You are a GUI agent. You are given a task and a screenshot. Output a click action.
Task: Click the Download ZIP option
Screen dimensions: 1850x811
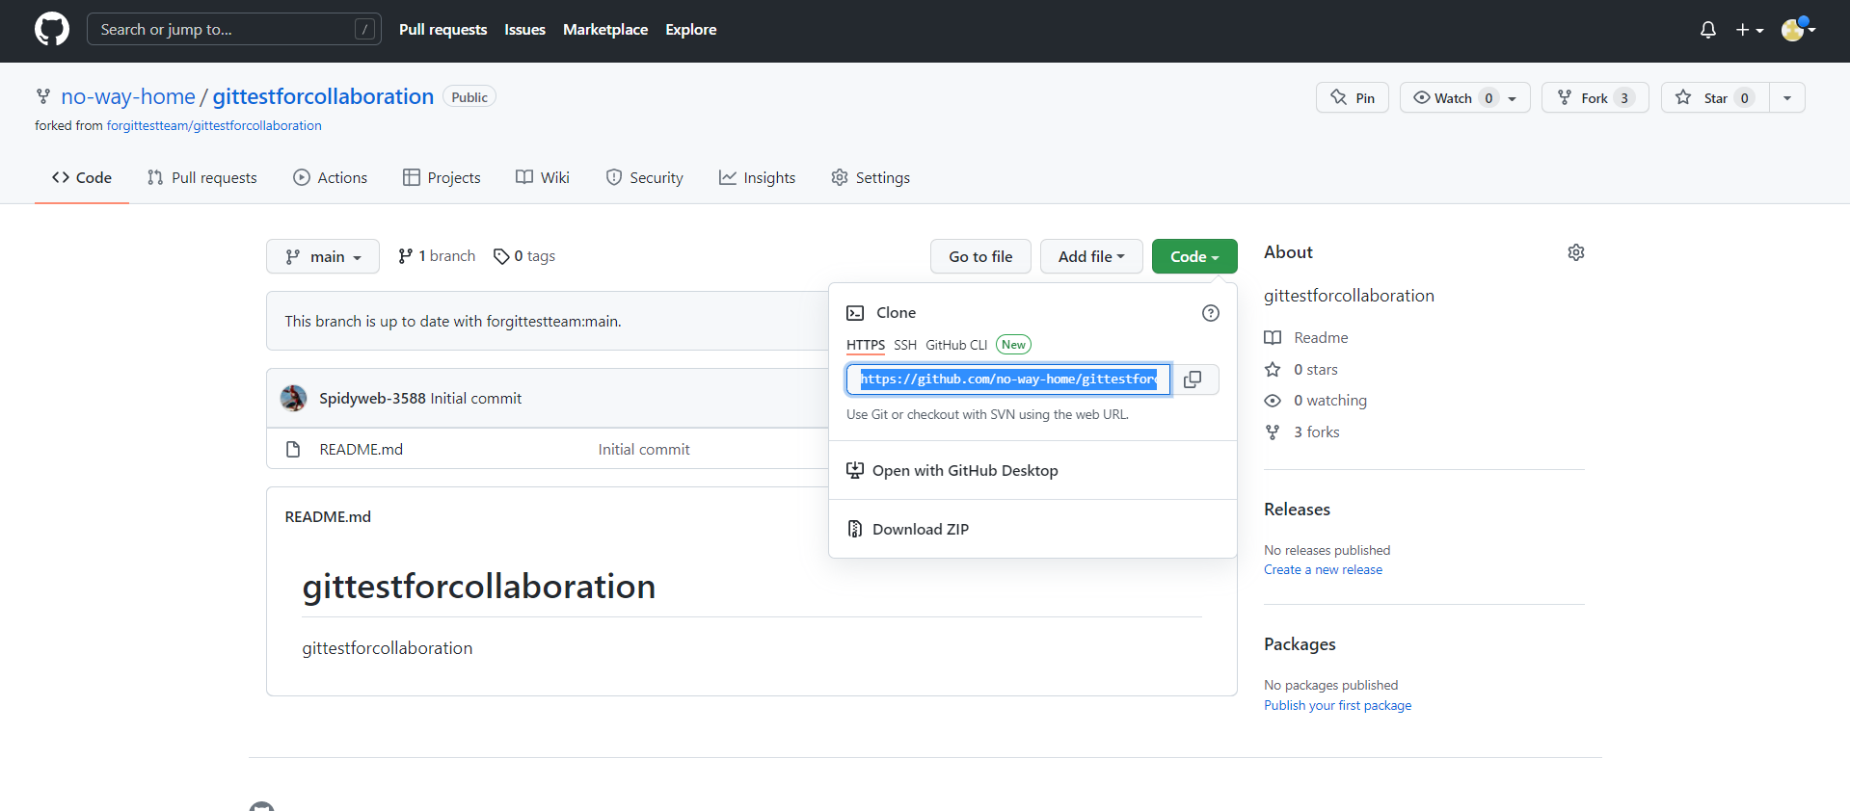[x=921, y=529]
